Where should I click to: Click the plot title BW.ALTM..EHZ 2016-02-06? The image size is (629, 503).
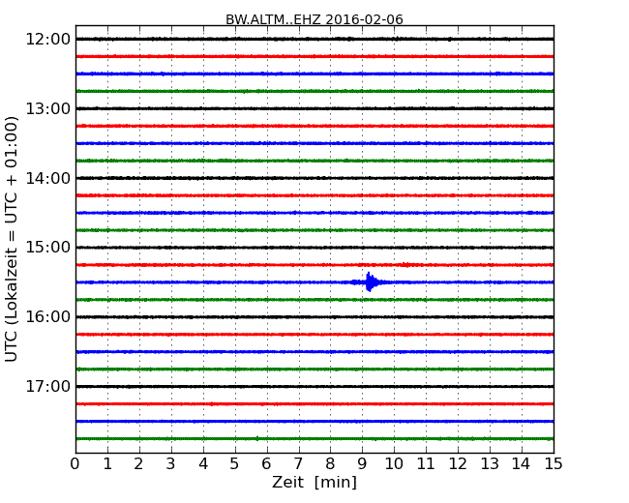click(x=314, y=19)
